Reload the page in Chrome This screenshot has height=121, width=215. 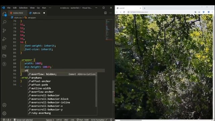pos(124,12)
